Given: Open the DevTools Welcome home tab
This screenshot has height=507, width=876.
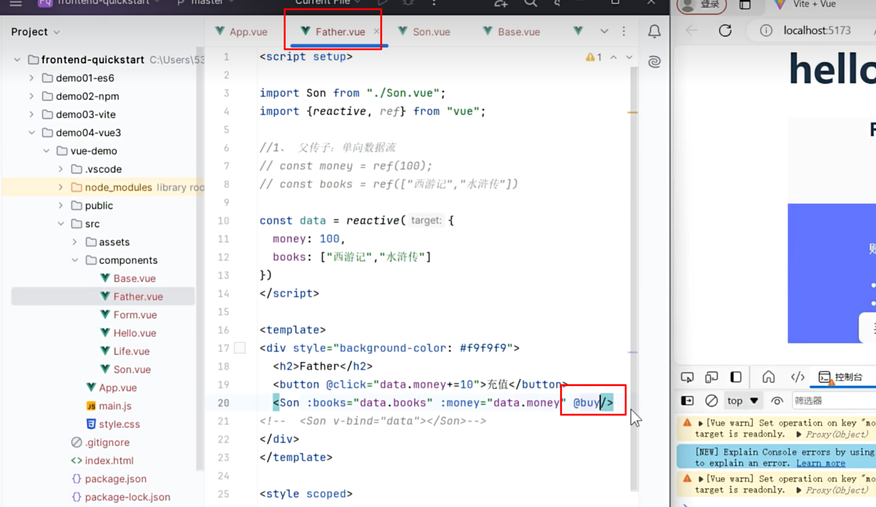Looking at the screenshot, I should coord(769,377).
